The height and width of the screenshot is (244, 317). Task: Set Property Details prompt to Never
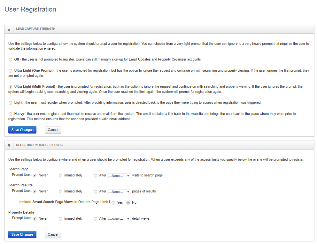point(35,219)
